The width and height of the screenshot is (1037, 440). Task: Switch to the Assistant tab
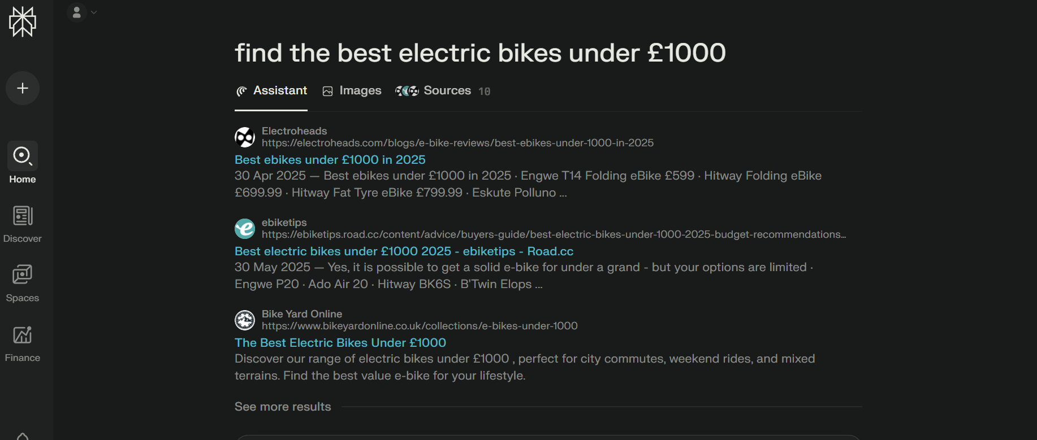tap(271, 91)
